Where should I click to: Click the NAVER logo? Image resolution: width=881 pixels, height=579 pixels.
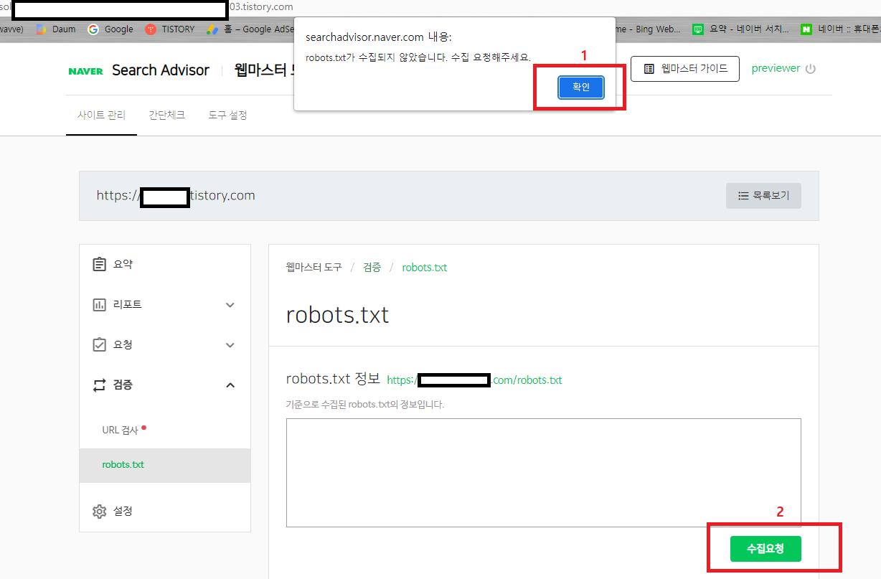pyautogui.click(x=86, y=71)
